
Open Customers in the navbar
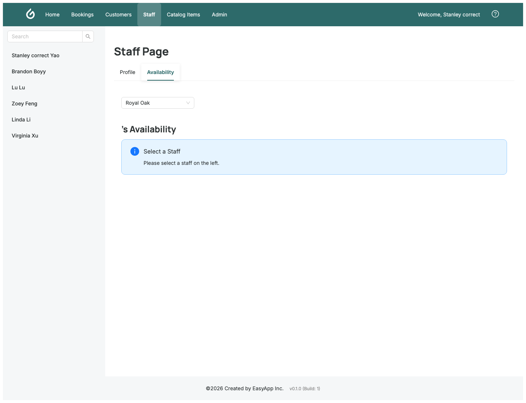click(118, 15)
